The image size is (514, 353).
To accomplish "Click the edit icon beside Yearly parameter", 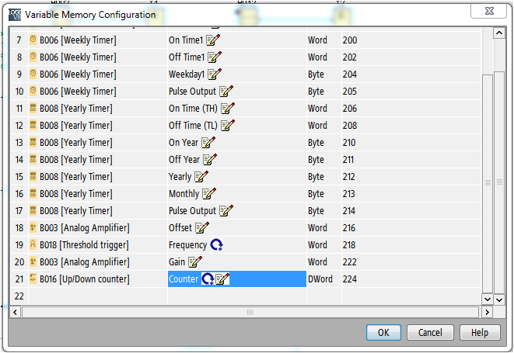I will click(x=201, y=176).
